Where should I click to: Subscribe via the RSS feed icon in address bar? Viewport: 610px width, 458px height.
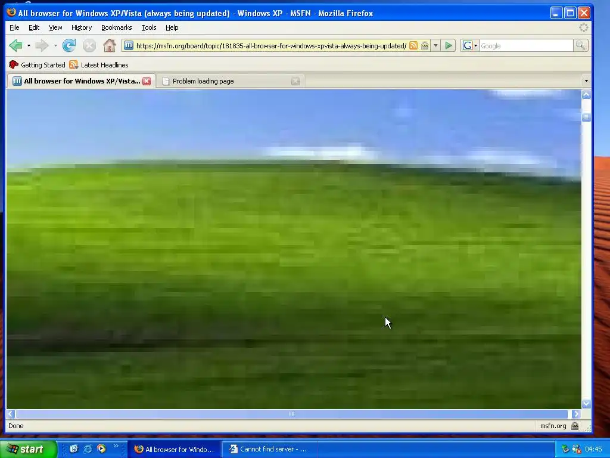tap(413, 45)
